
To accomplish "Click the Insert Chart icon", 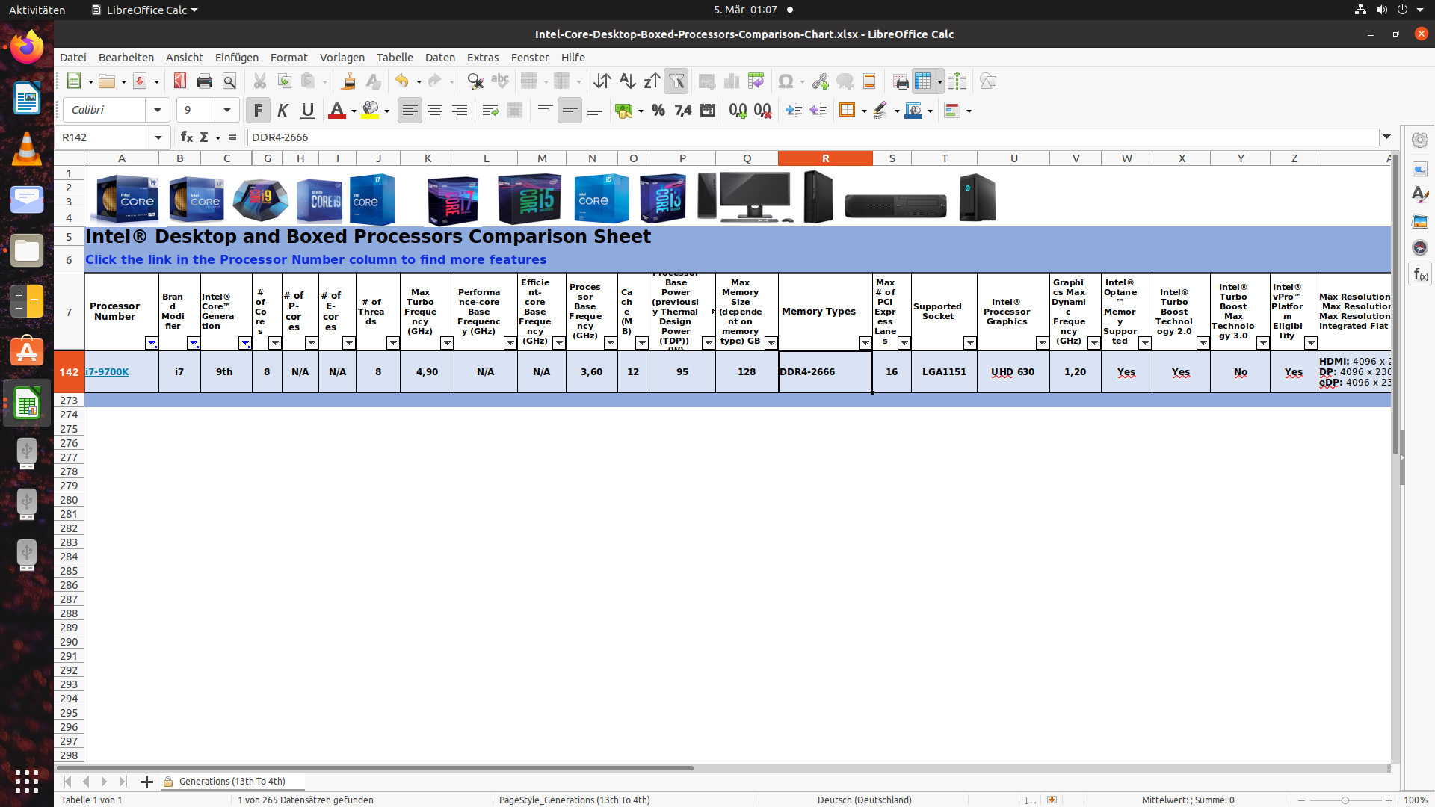I will pyautogui.click(x=732, y=81).
